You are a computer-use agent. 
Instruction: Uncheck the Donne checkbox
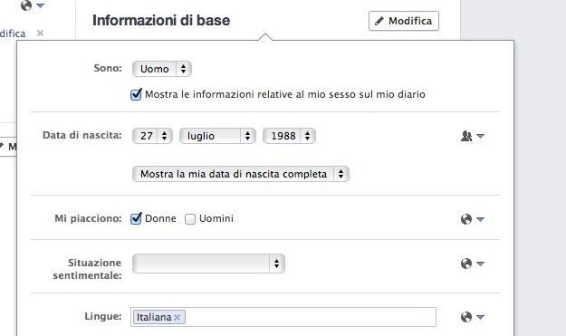coord(136,218)
